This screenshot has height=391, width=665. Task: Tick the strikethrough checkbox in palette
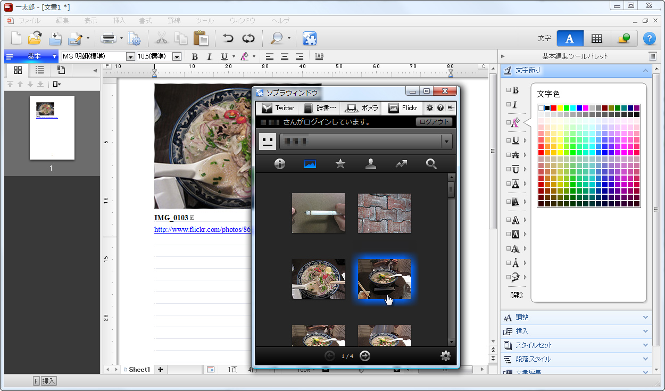pos(509,155)
